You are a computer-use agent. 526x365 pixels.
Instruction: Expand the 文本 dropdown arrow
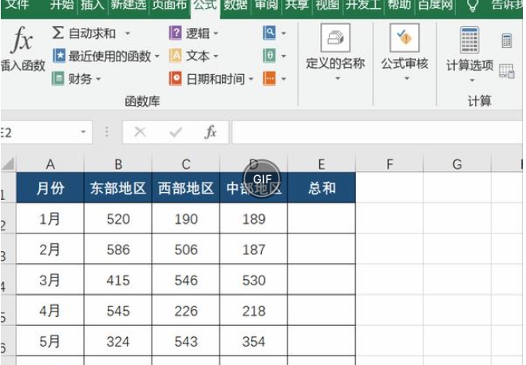(x=216, y=57)
